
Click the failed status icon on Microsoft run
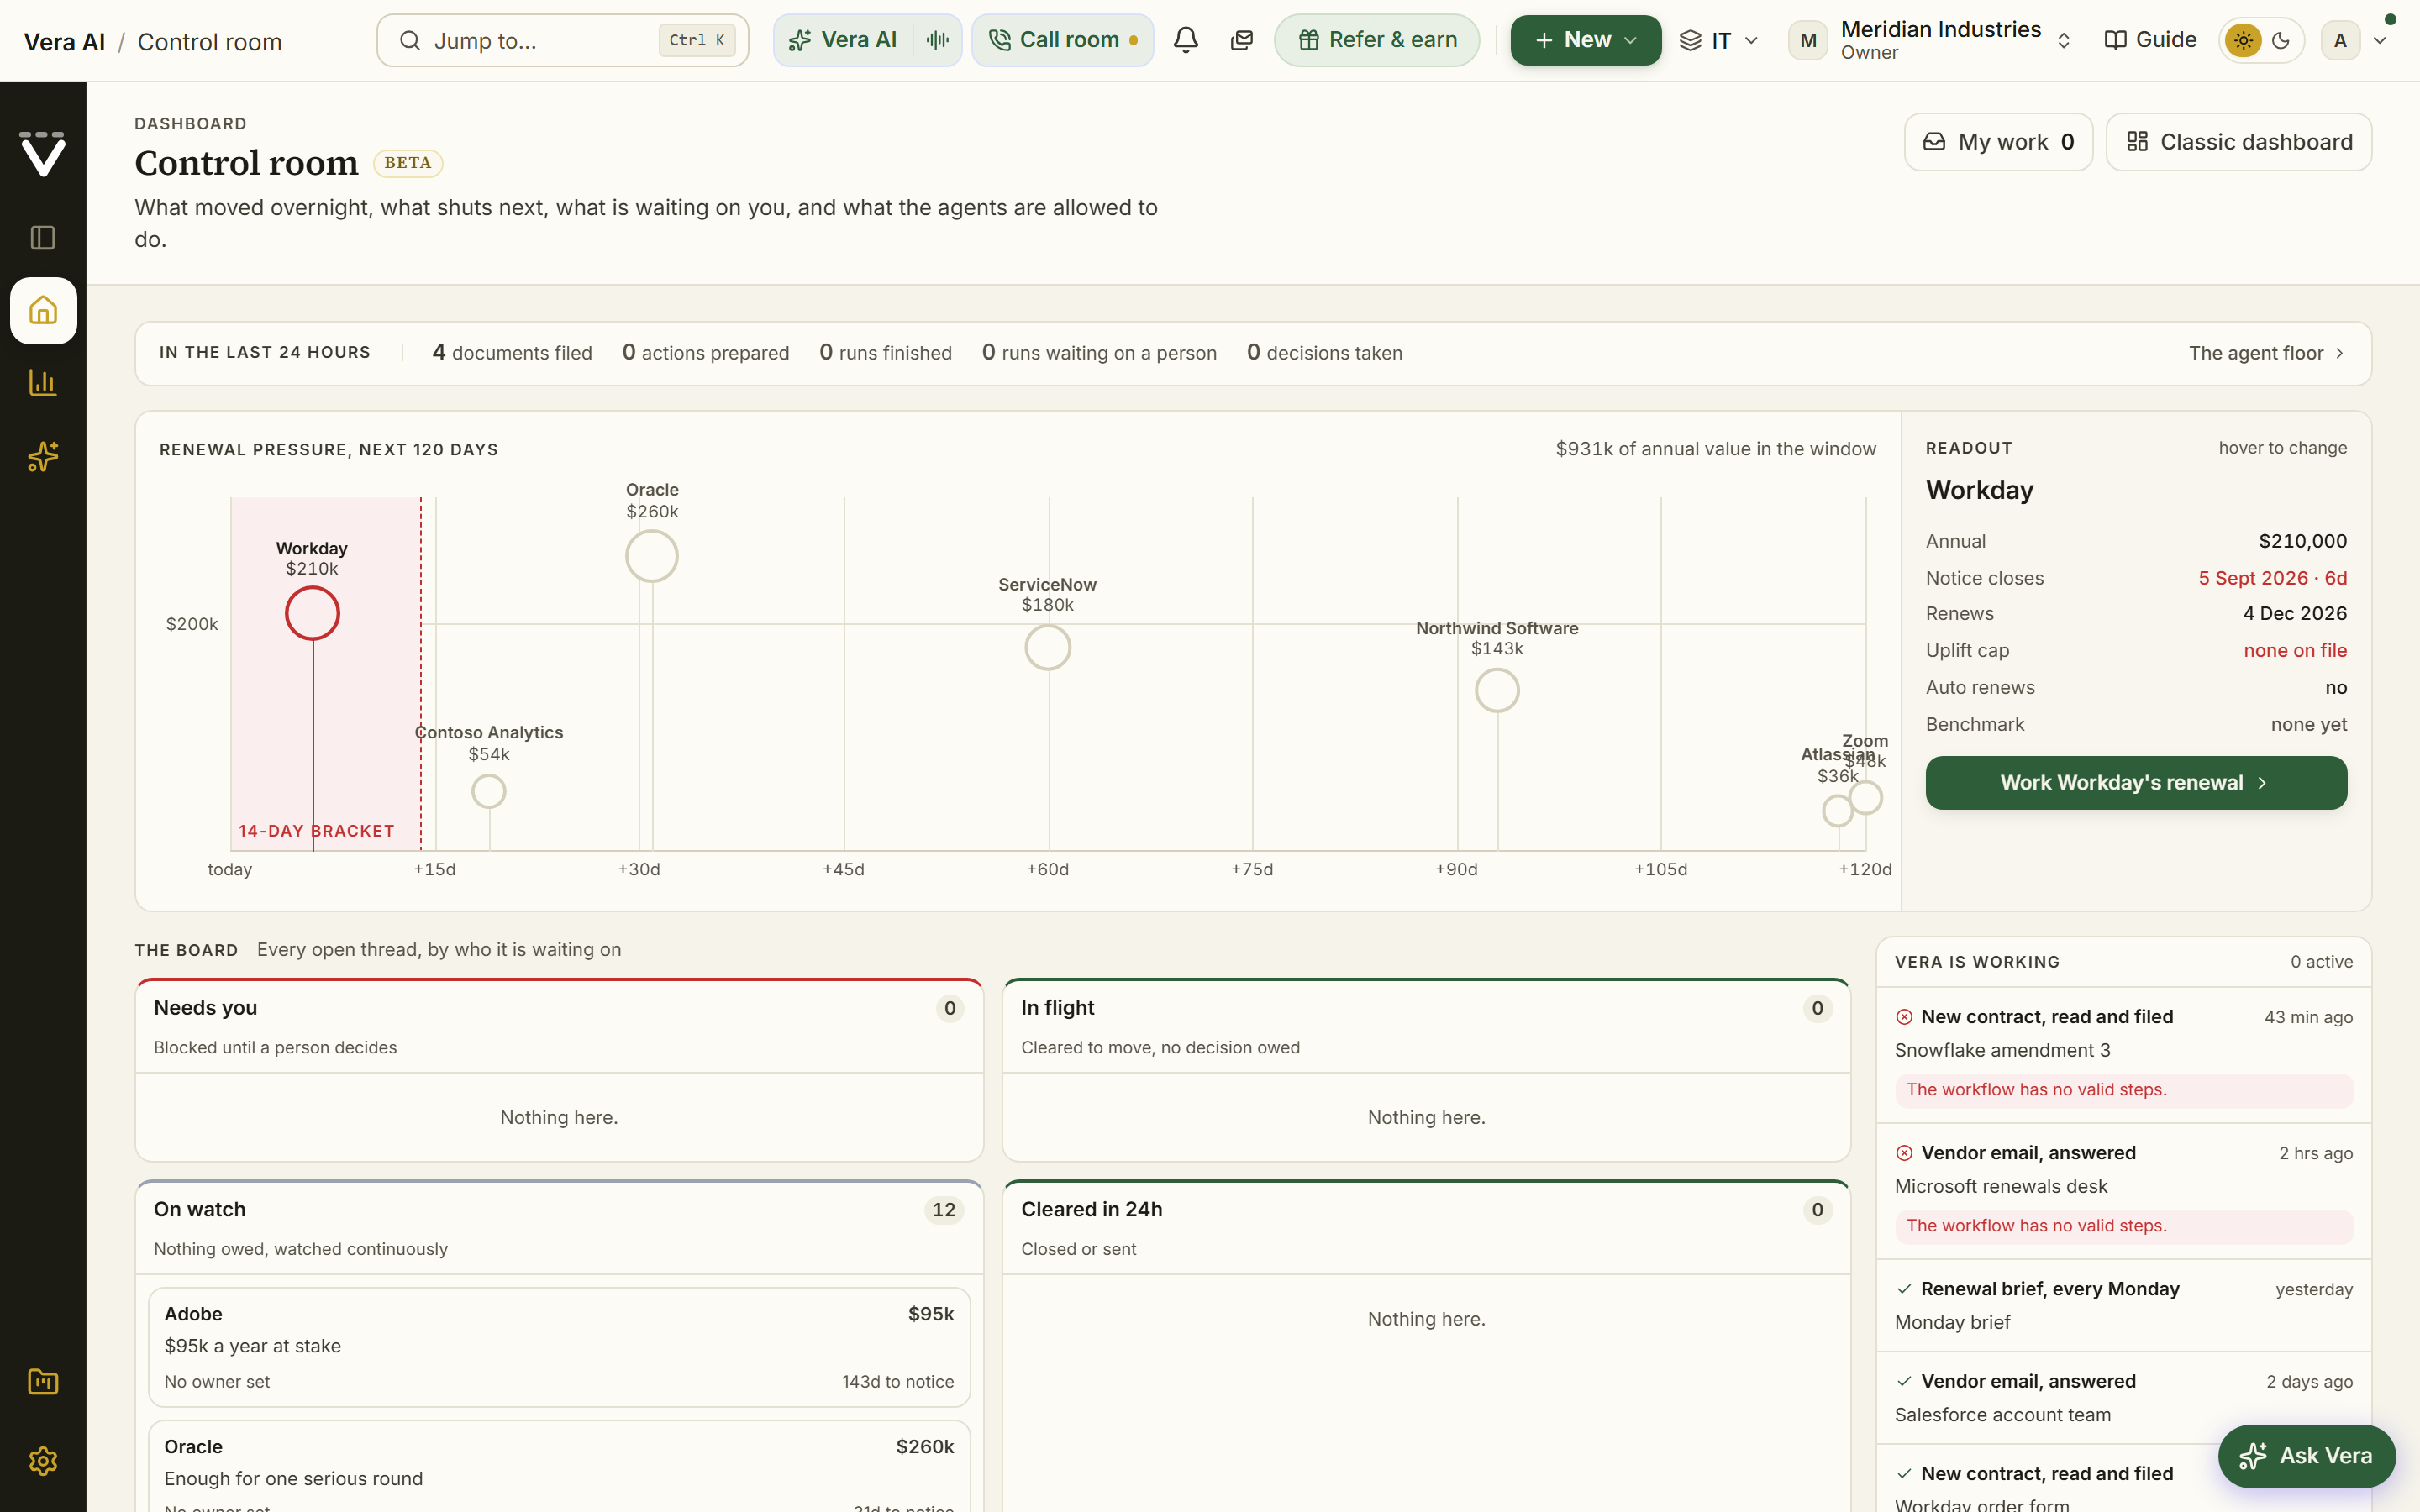1904,1153
